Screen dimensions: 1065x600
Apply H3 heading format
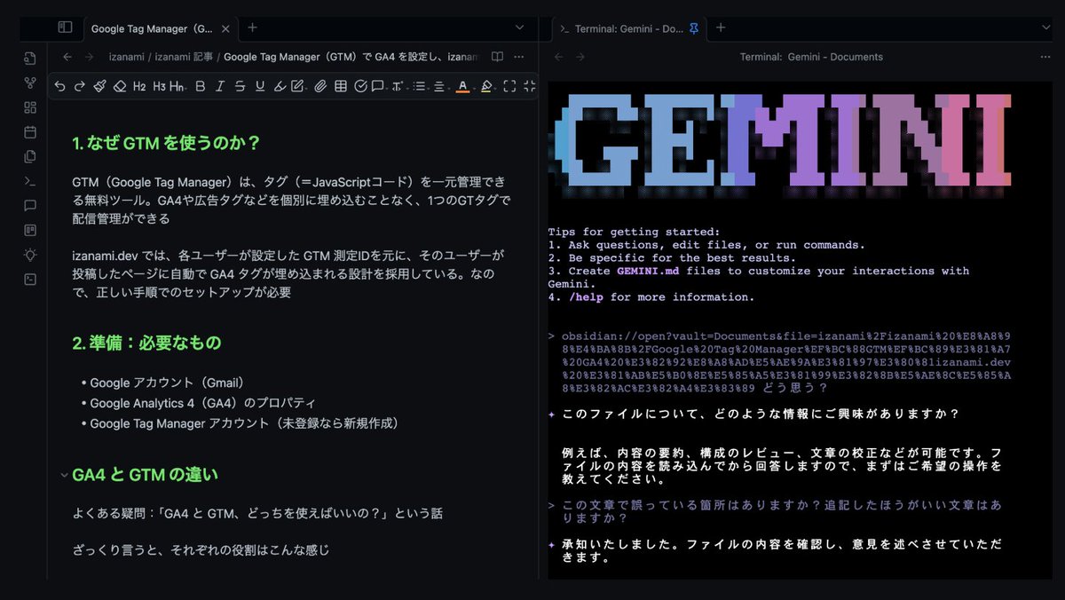click(x=159, y=86)
